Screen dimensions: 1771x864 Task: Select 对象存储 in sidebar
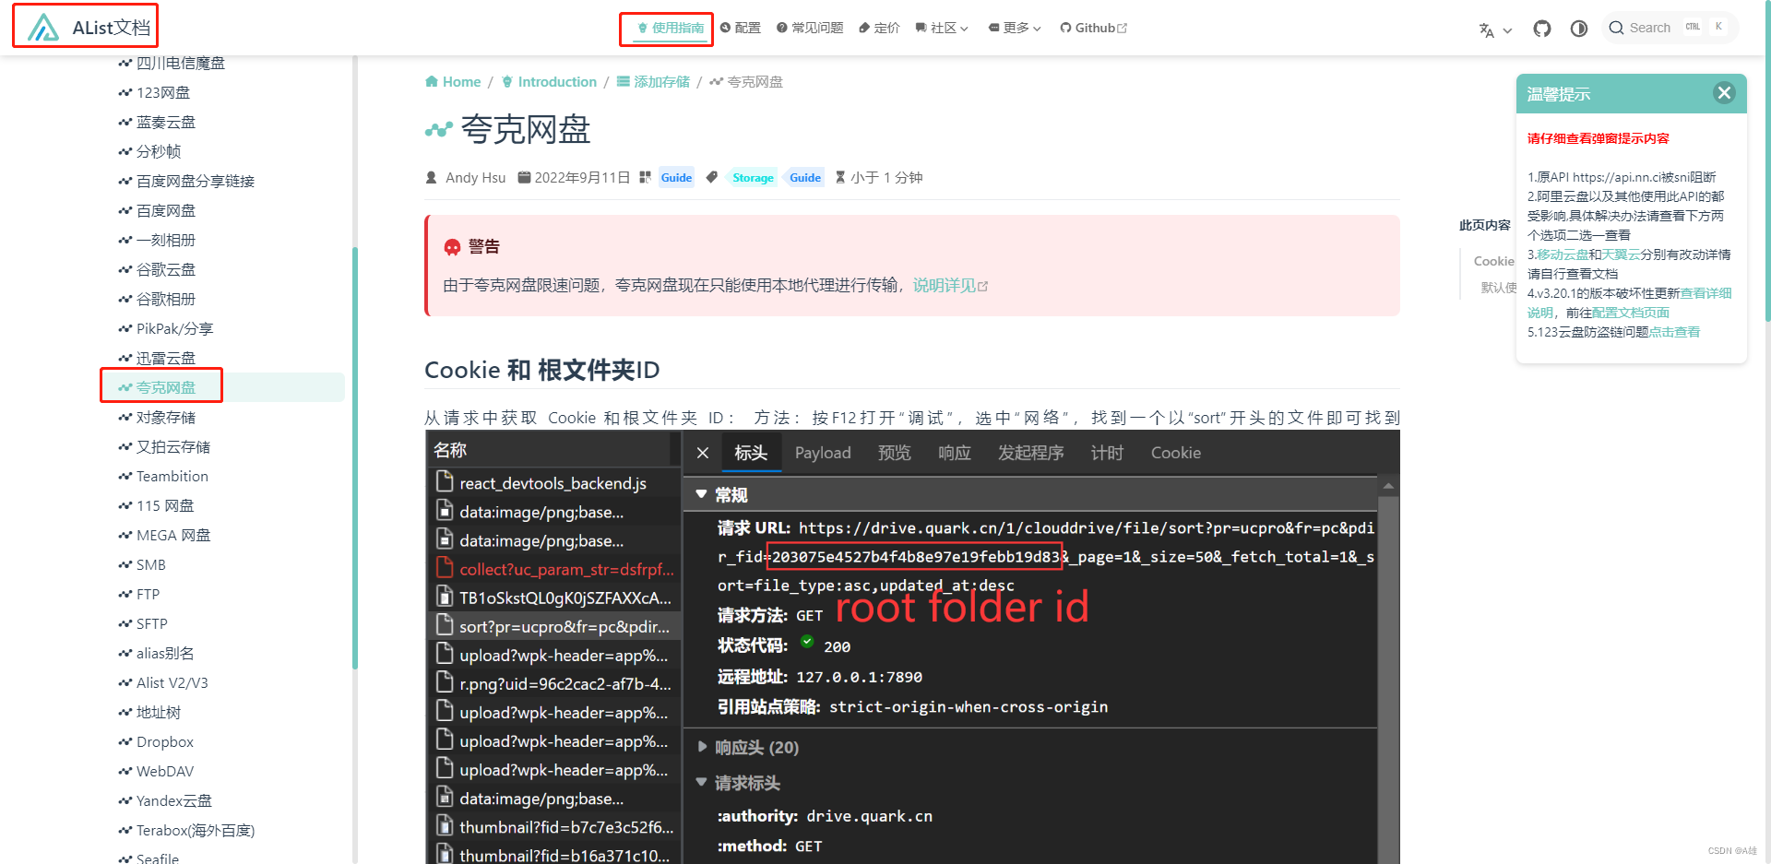pyautogui.click(x=158, y=418)
